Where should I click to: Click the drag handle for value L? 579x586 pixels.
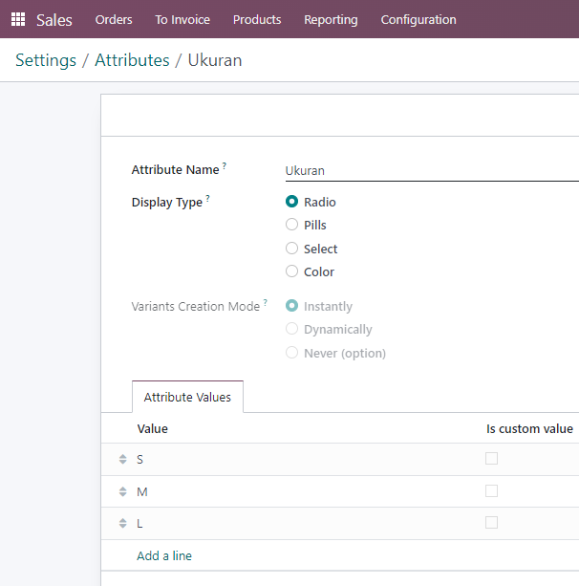click(123, 523)
